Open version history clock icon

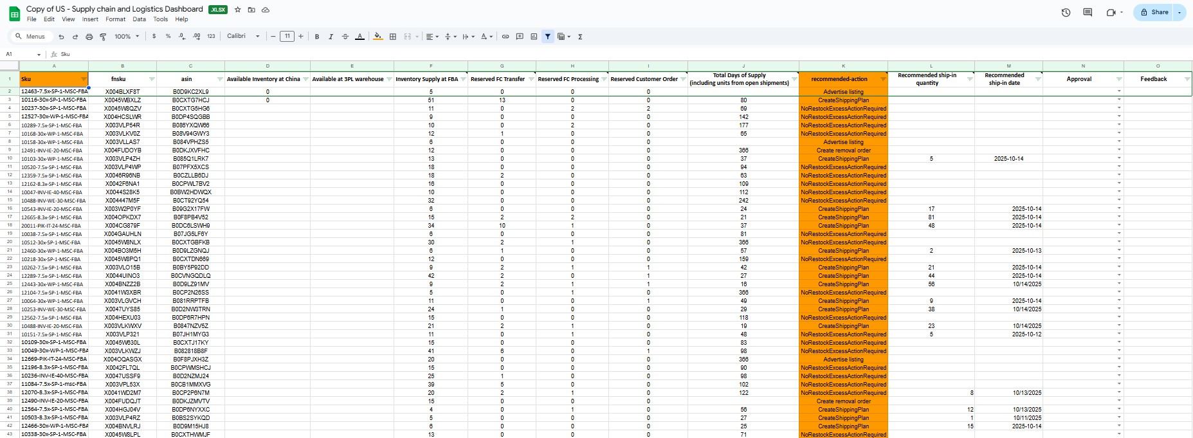1066,12
